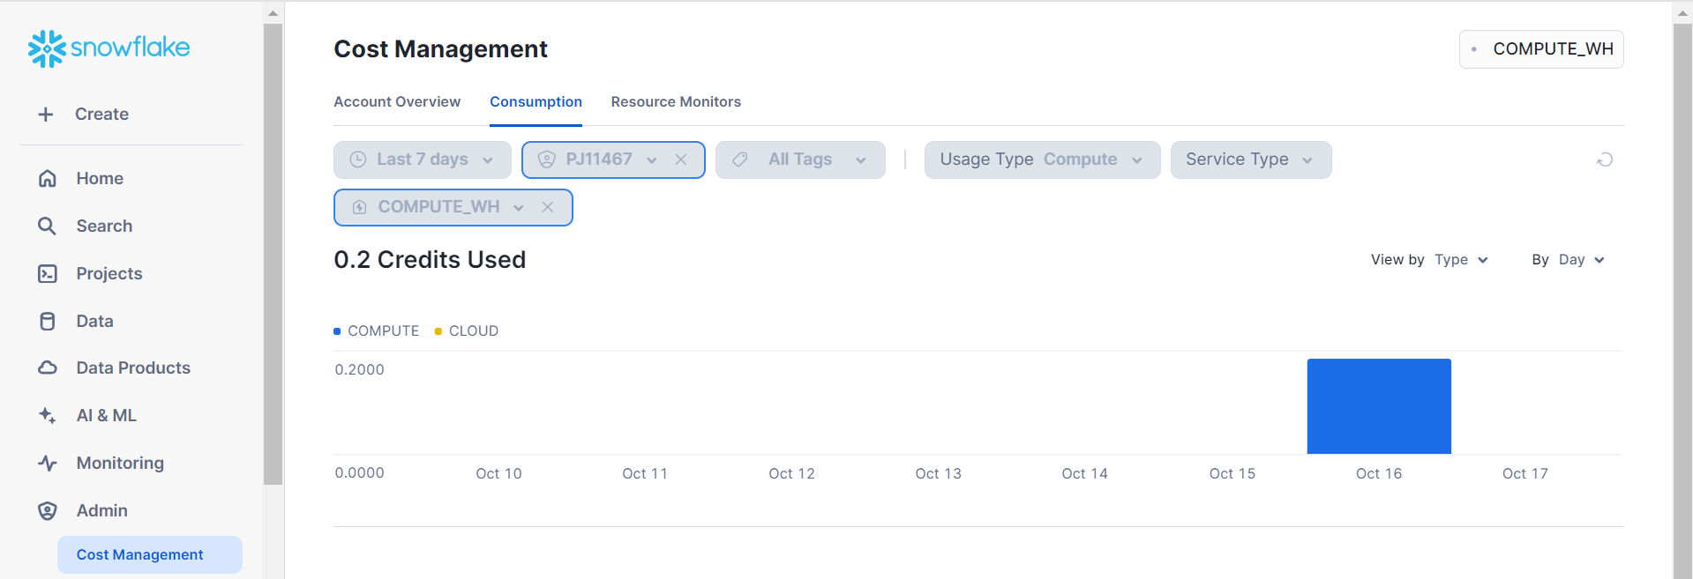Open the Usage Type Compute dropdown
Screen dimensions: 1693x579
[x=1042, y=160]
